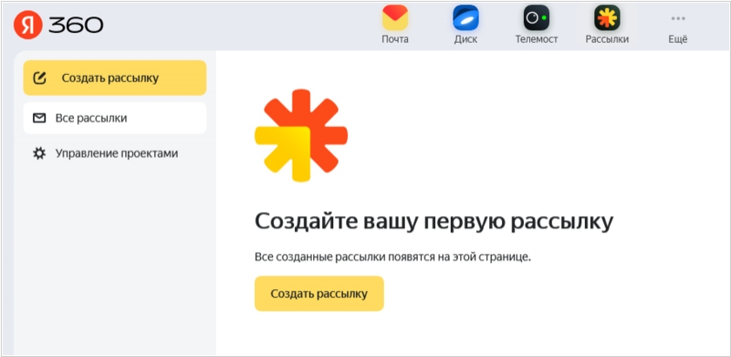The image size is (731, 357).
Task: Click the pencil icon in the Создать рассылку sidebar button
Action: [x=40, y=78]
